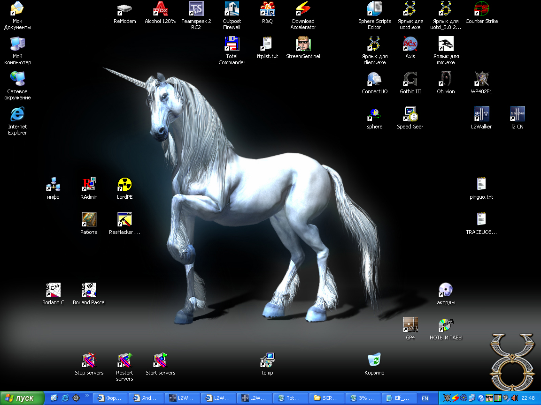This screenshot has height=405, width=541.
Task: Open the Counter Strike shortcut
Action: (x=481, y=9)
